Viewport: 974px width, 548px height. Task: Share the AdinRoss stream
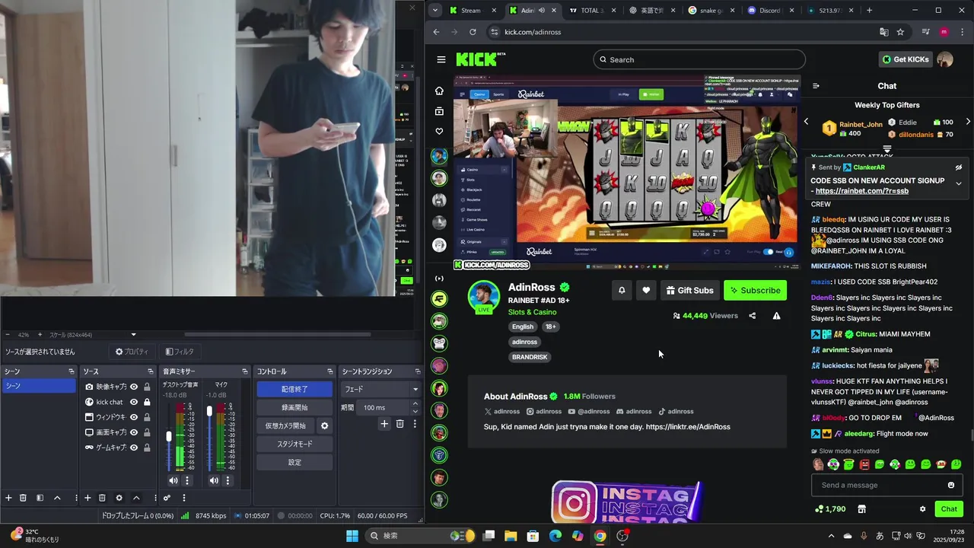click(x=752, y=316)
